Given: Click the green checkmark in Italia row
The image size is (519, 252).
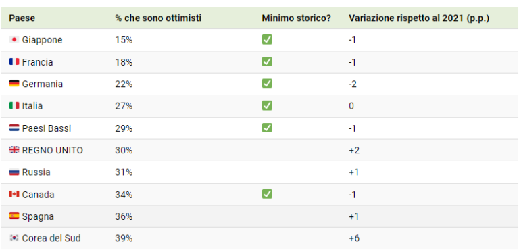Looking at the screenshot, I should click(x=267, y=106).
